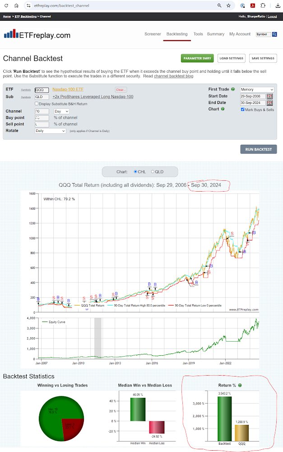Click the First Trade help question icon
This screenshot has height=452, width=283.
[233, 89]
